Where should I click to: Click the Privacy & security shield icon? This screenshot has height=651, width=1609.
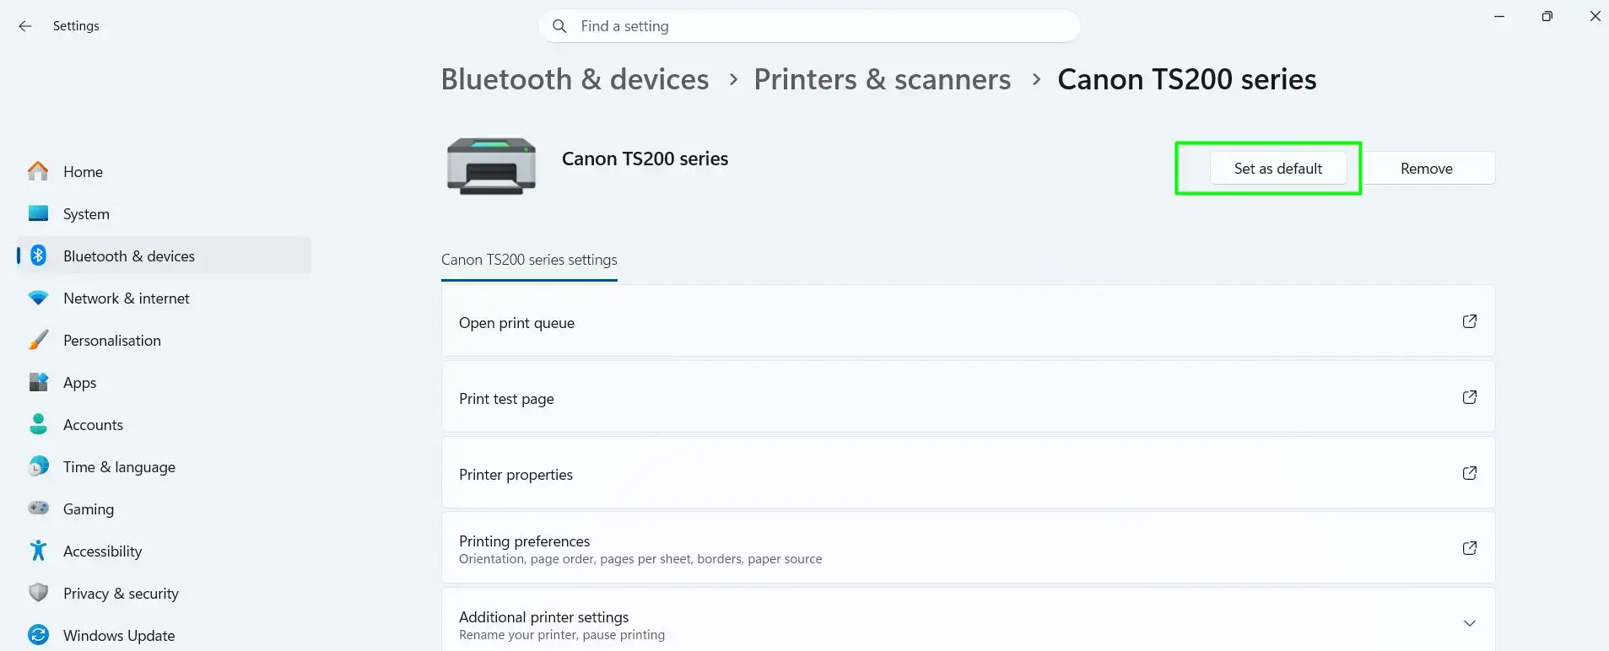click(38, 593)
